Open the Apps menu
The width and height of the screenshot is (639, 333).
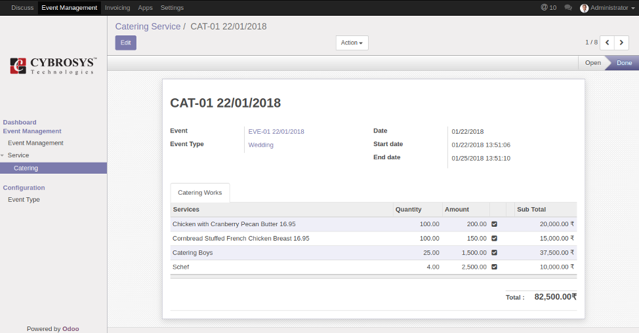point(145,8)
